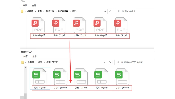Expand chevron after 此电脑 in 优速PDF工厂 window
The width and height of the screenshot is (175, 99).
click(x=36, y=62)
